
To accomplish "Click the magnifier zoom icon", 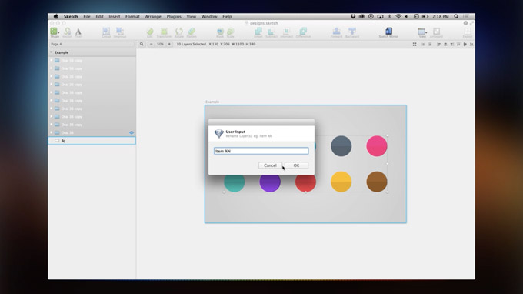I will pos(142,44).
